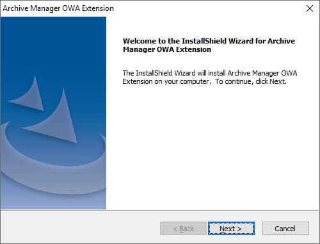Click the bold 'Welcome to the InstallShield Wizard' heading
The width and height of the screenshot is (320, 244).
click(x=209, y=45)
